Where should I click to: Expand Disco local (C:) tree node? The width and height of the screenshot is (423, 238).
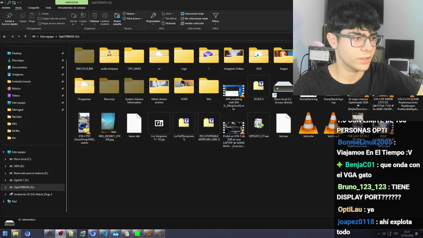(5, 159)
